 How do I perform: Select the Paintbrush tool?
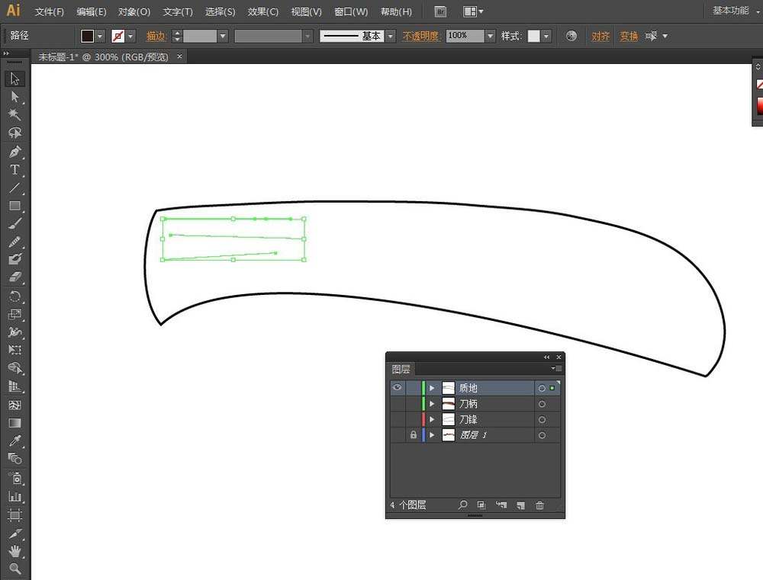[14, 223]
